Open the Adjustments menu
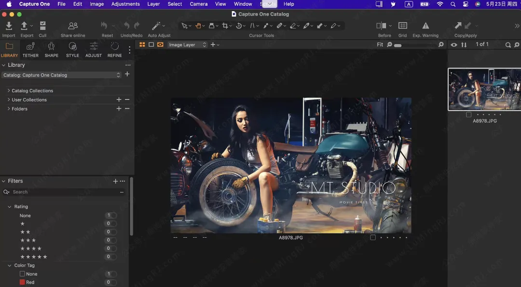Screen dimensions: 521x287 tap(125, 4)
